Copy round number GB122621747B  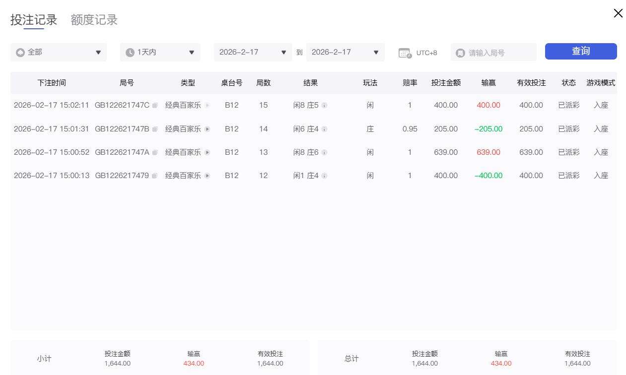tap(155, 129)
